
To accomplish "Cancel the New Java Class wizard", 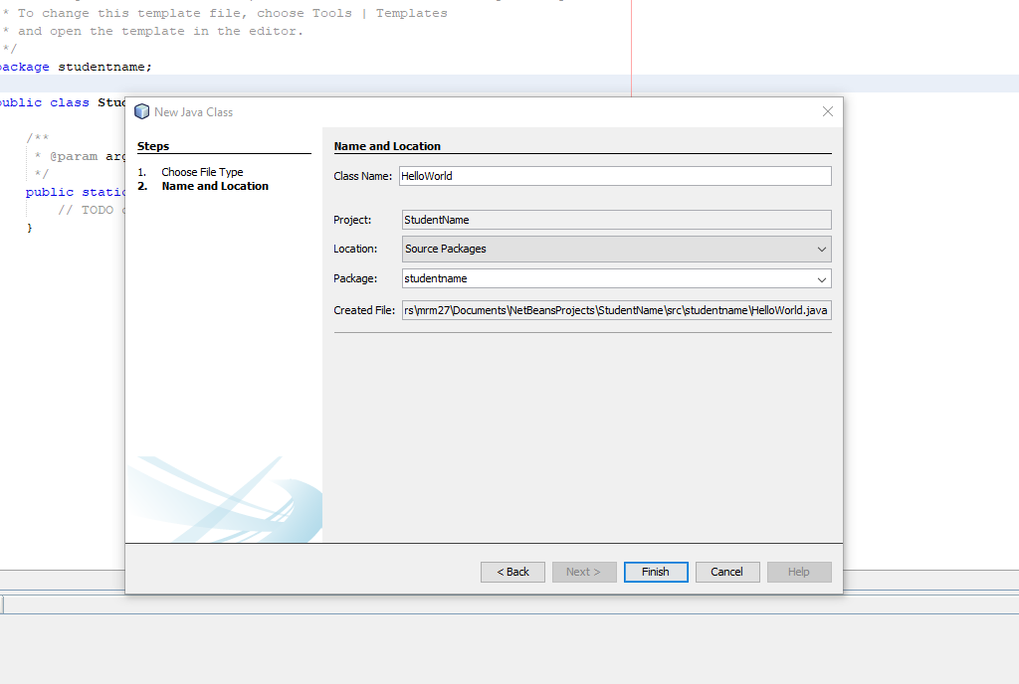I will 727,572.
